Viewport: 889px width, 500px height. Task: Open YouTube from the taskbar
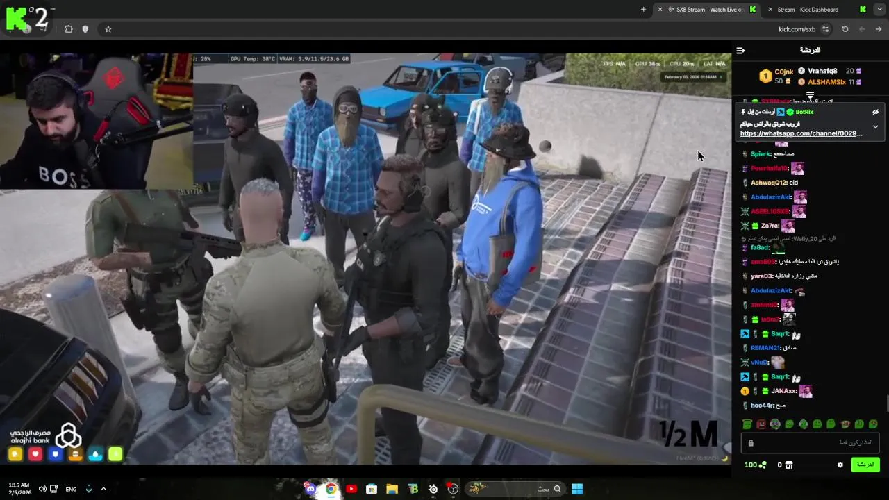[x=351, y=489]
